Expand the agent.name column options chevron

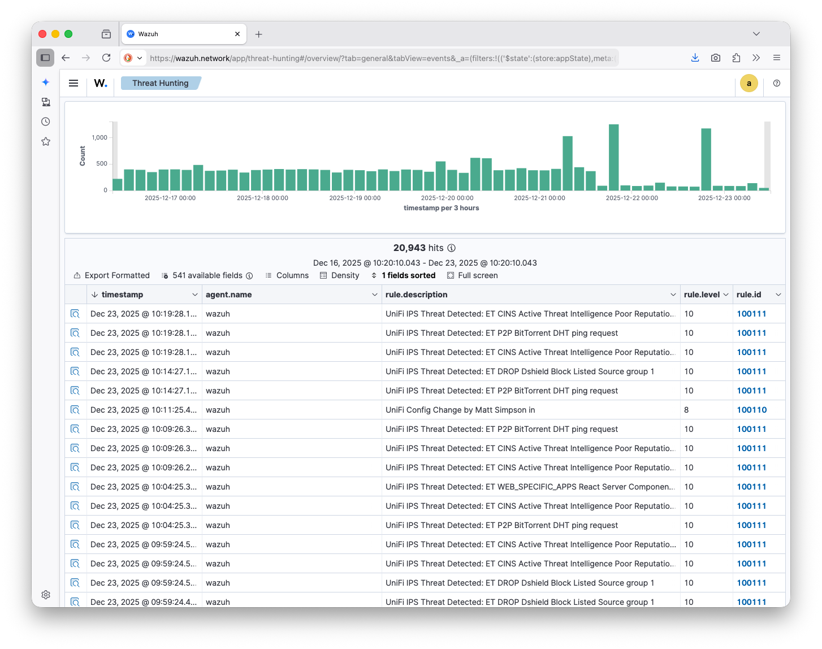pos(374,295)
